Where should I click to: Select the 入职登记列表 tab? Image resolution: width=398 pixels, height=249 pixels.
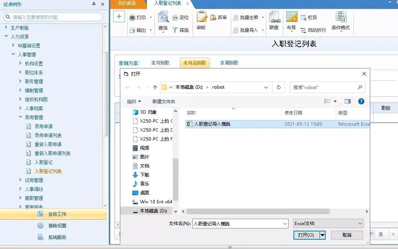pyautogui.click(x=168, y=3)
